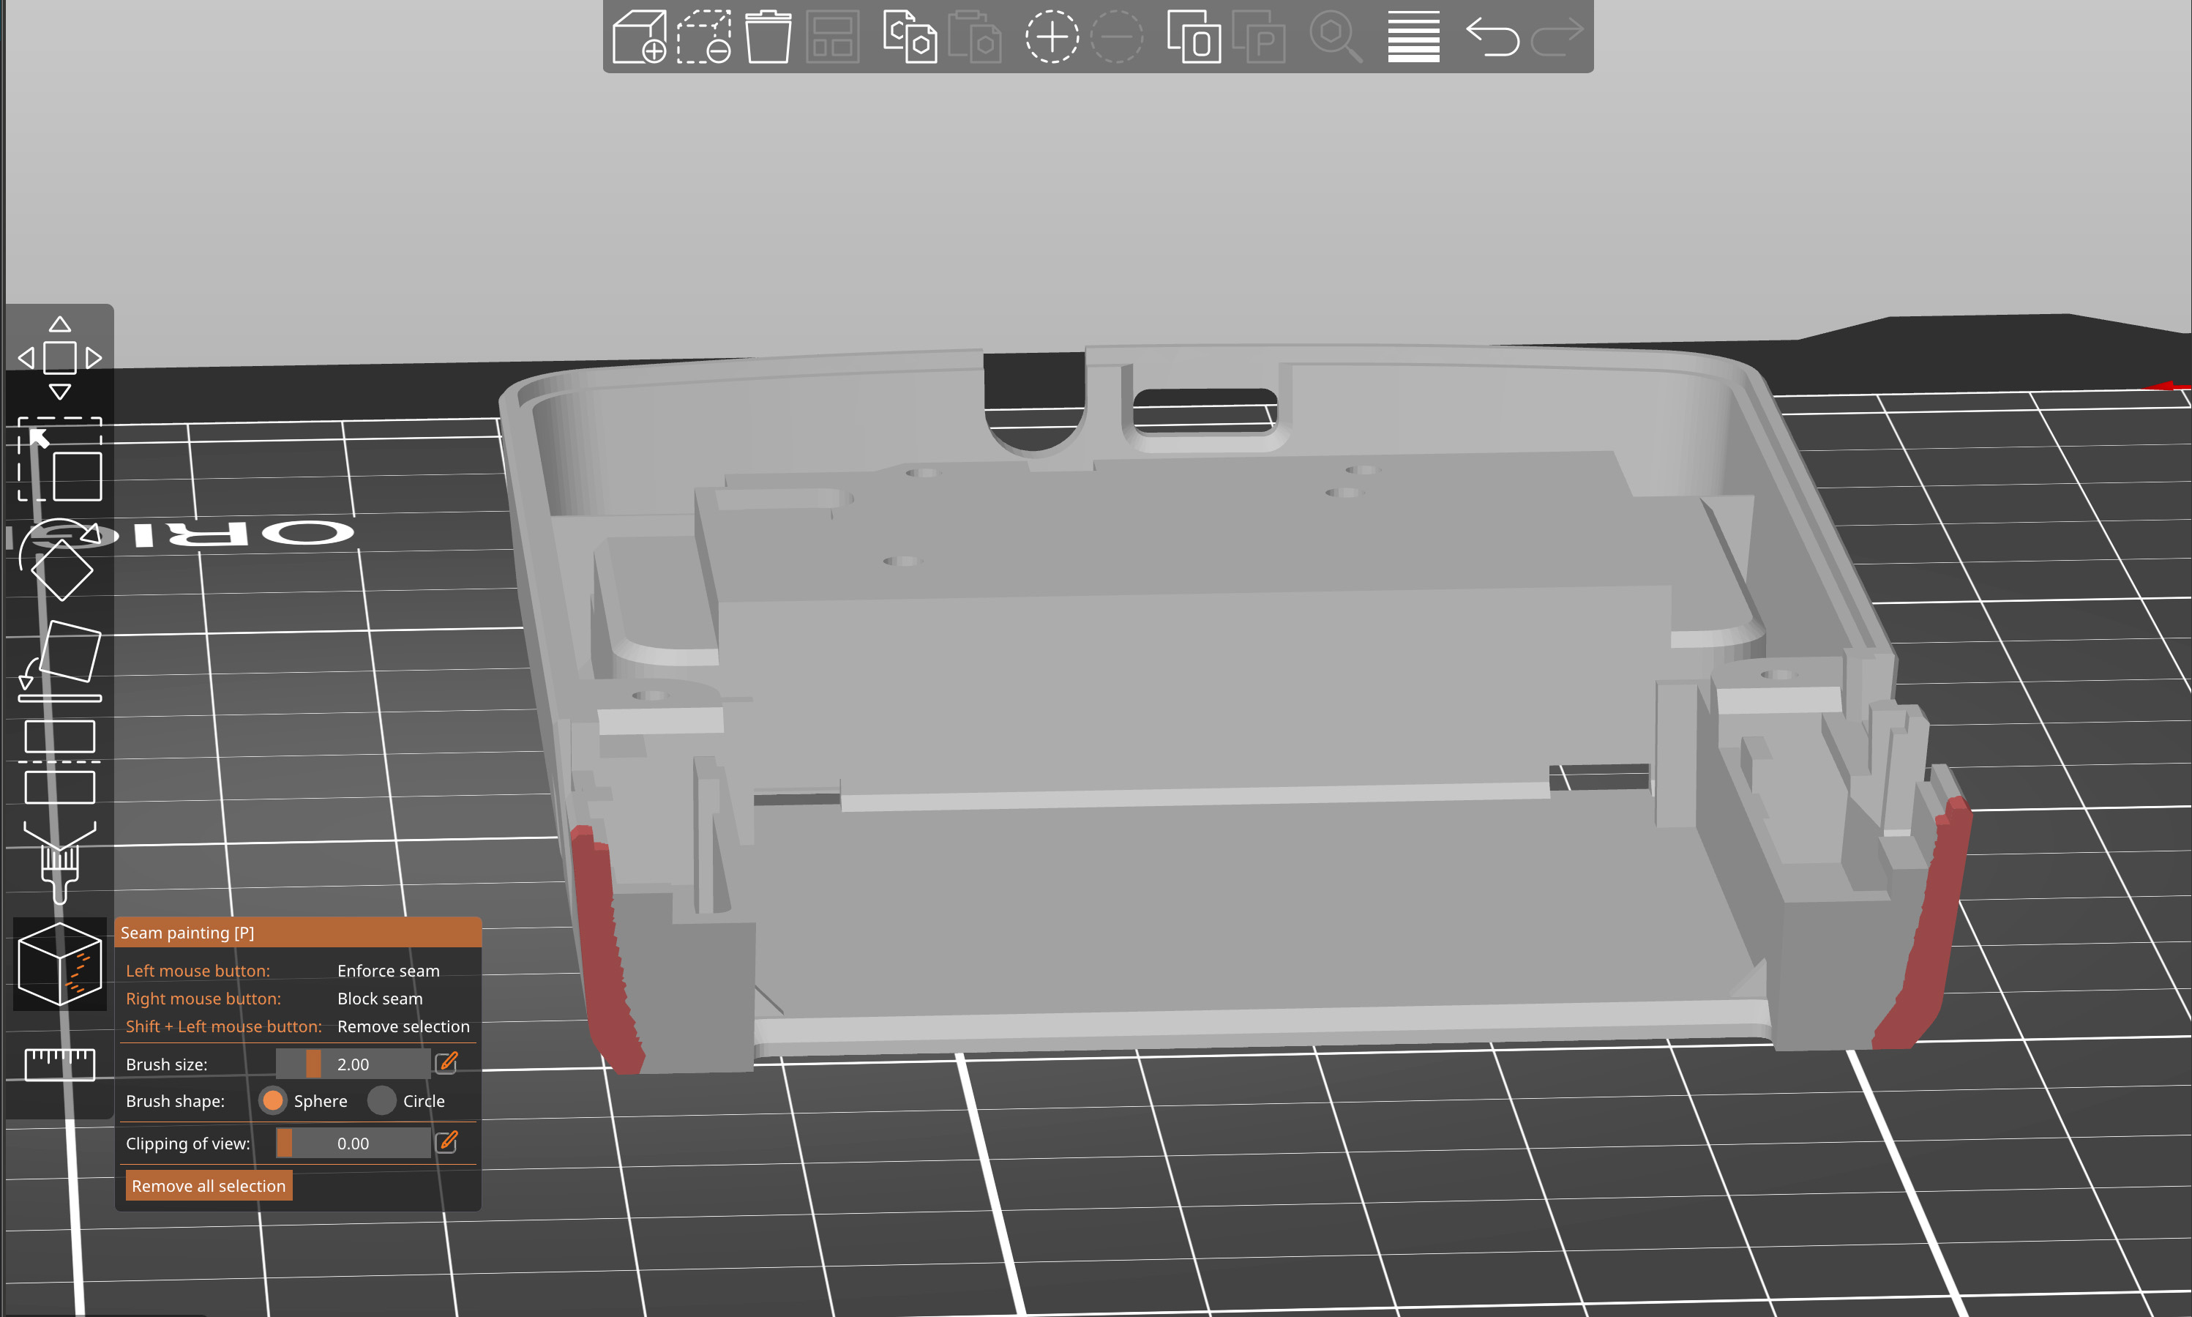The height and width of the screenshot is (1317, 2192).
Task: Open the Variable layer height tool
Action: tap(1413, 37)
